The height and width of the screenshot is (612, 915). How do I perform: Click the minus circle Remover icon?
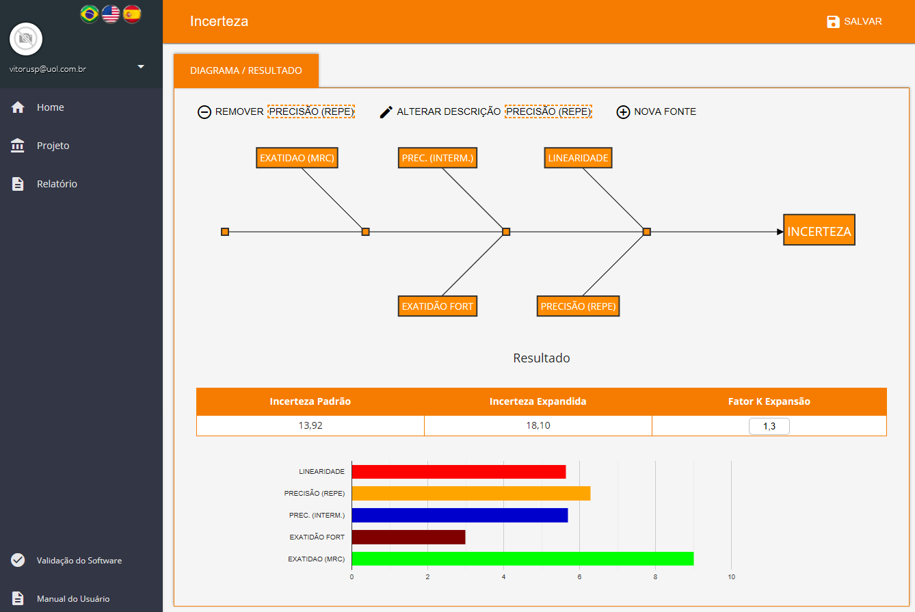(204, 112)
